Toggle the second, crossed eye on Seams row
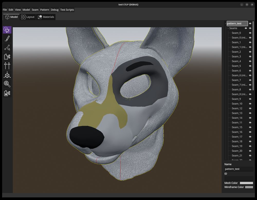 pos(250,28)
